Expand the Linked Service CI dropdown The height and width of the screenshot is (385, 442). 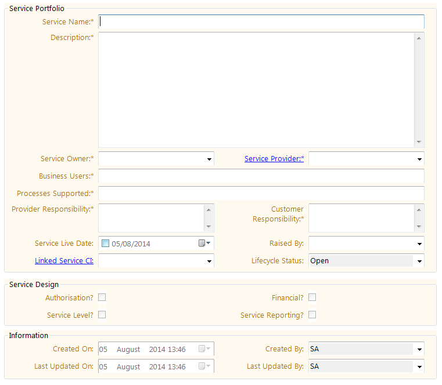pos(209,261)
